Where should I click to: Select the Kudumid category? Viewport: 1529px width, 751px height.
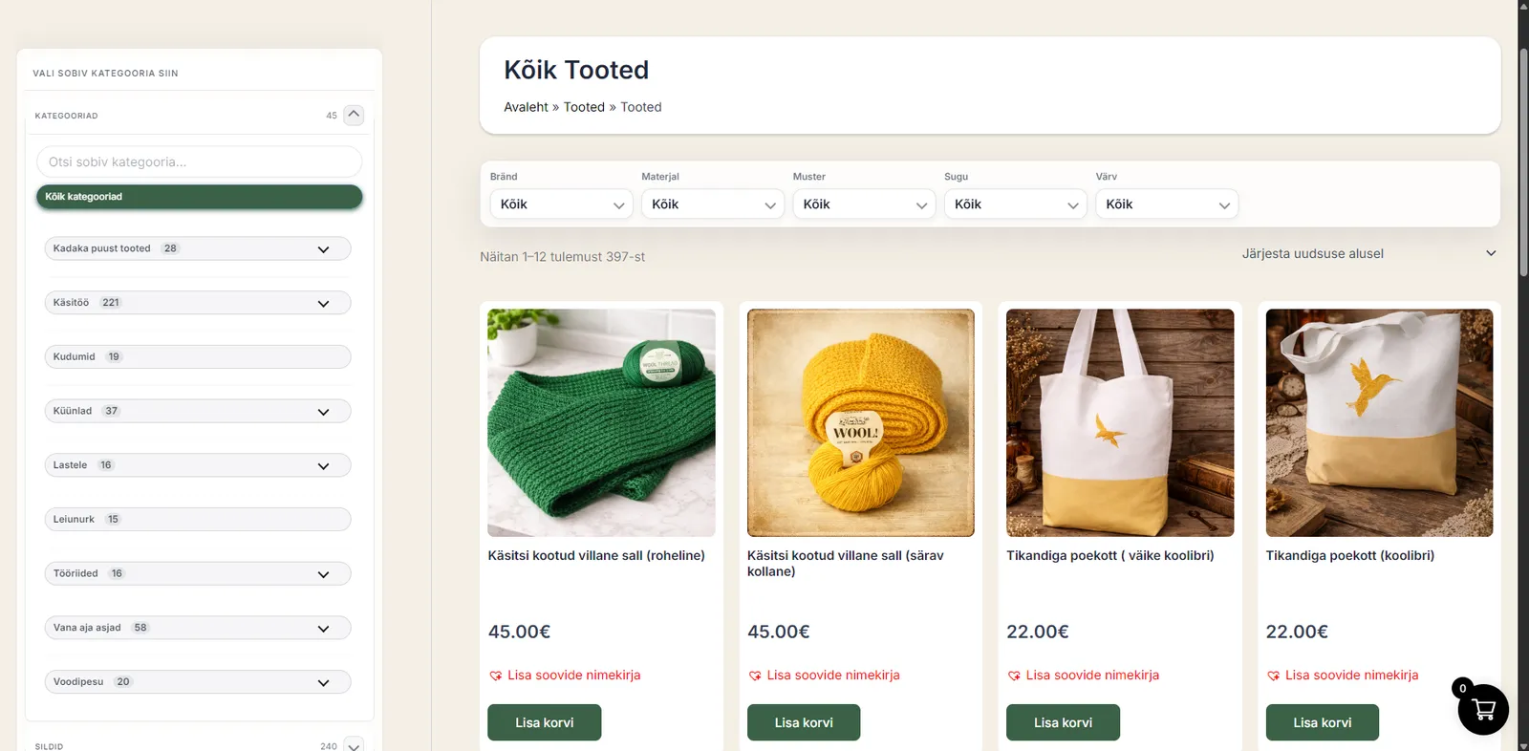tap(75, 357)
